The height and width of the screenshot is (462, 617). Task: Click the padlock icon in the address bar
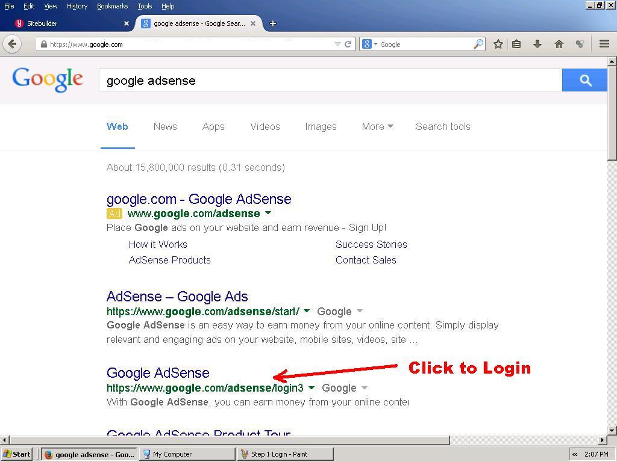tap(44, 45)
